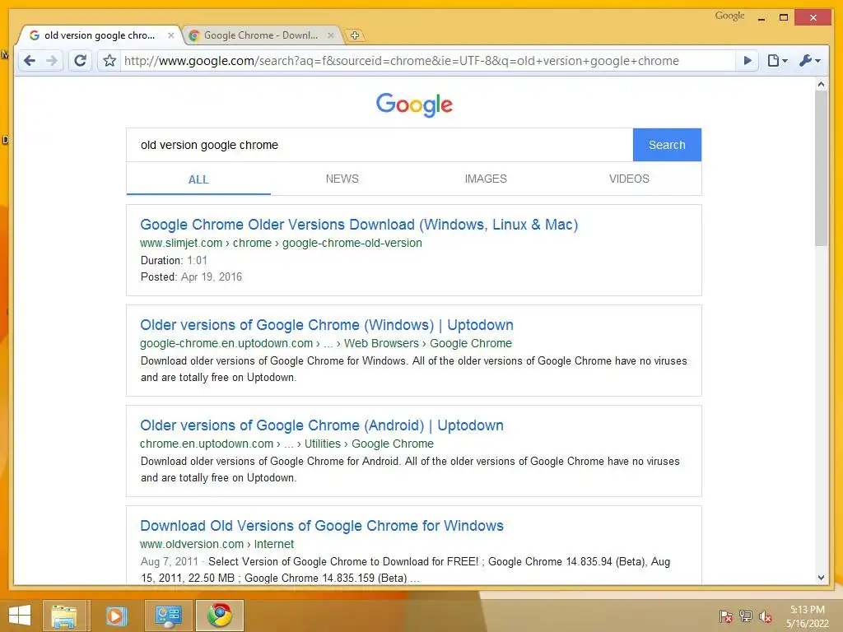Maximize the Chrome window

(x=784, y=18)
